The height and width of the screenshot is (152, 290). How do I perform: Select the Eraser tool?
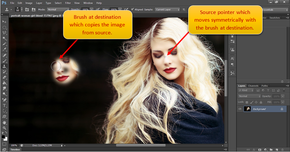(x=4, y=77)
